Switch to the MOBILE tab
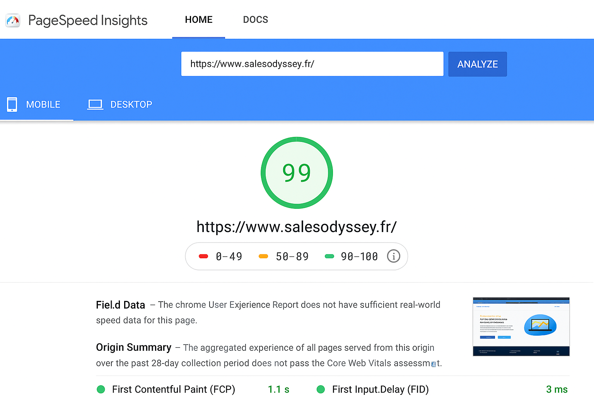Viewport: 594px width, 396px height. 37,104
